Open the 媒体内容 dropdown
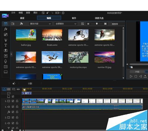The image size is (148, 131). 40,24
